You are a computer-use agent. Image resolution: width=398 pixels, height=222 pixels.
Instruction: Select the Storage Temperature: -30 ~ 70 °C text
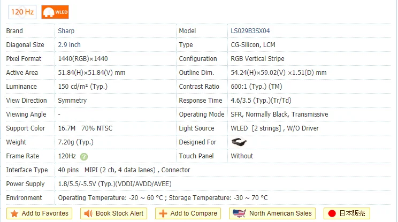[x=218, y=198]
